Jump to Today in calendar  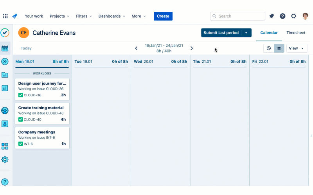pos(26,48)
